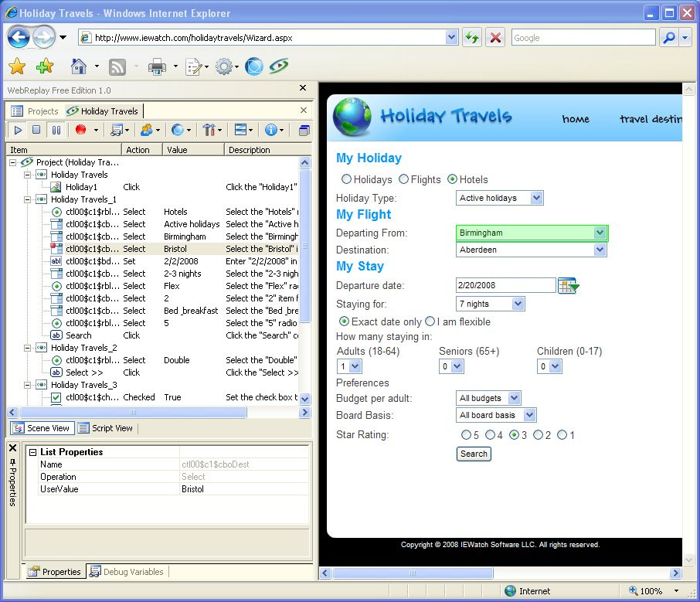Open the tools (hammer and wrench) icon
Screen dimensions: 700x602
coord(209,130)
